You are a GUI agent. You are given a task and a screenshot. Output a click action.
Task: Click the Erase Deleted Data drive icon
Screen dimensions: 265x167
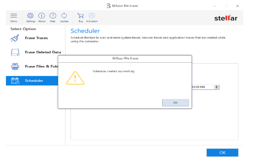point(15,52)
